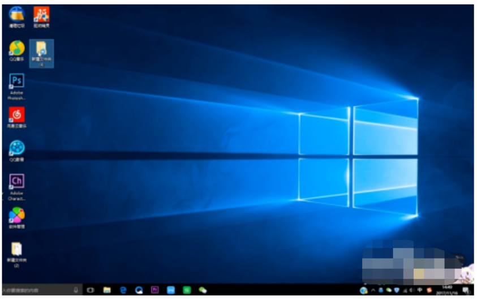
Task: Expand the hidden system tray icons
Action: pyautogui.click(x=373, y=290)
